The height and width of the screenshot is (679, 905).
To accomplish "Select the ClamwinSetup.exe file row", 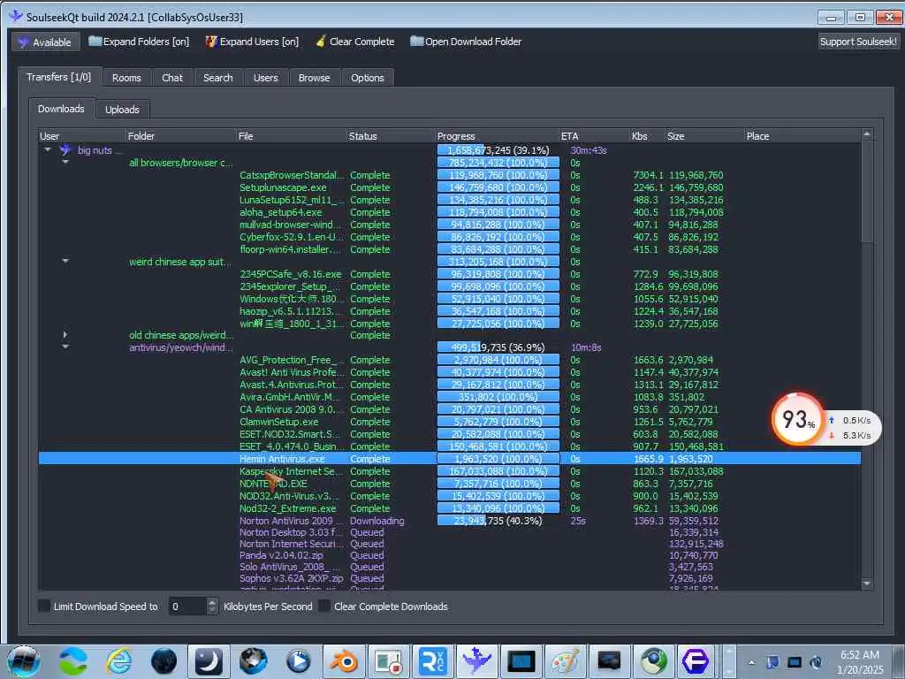I will pyautogui.click(x=450, y=422).
